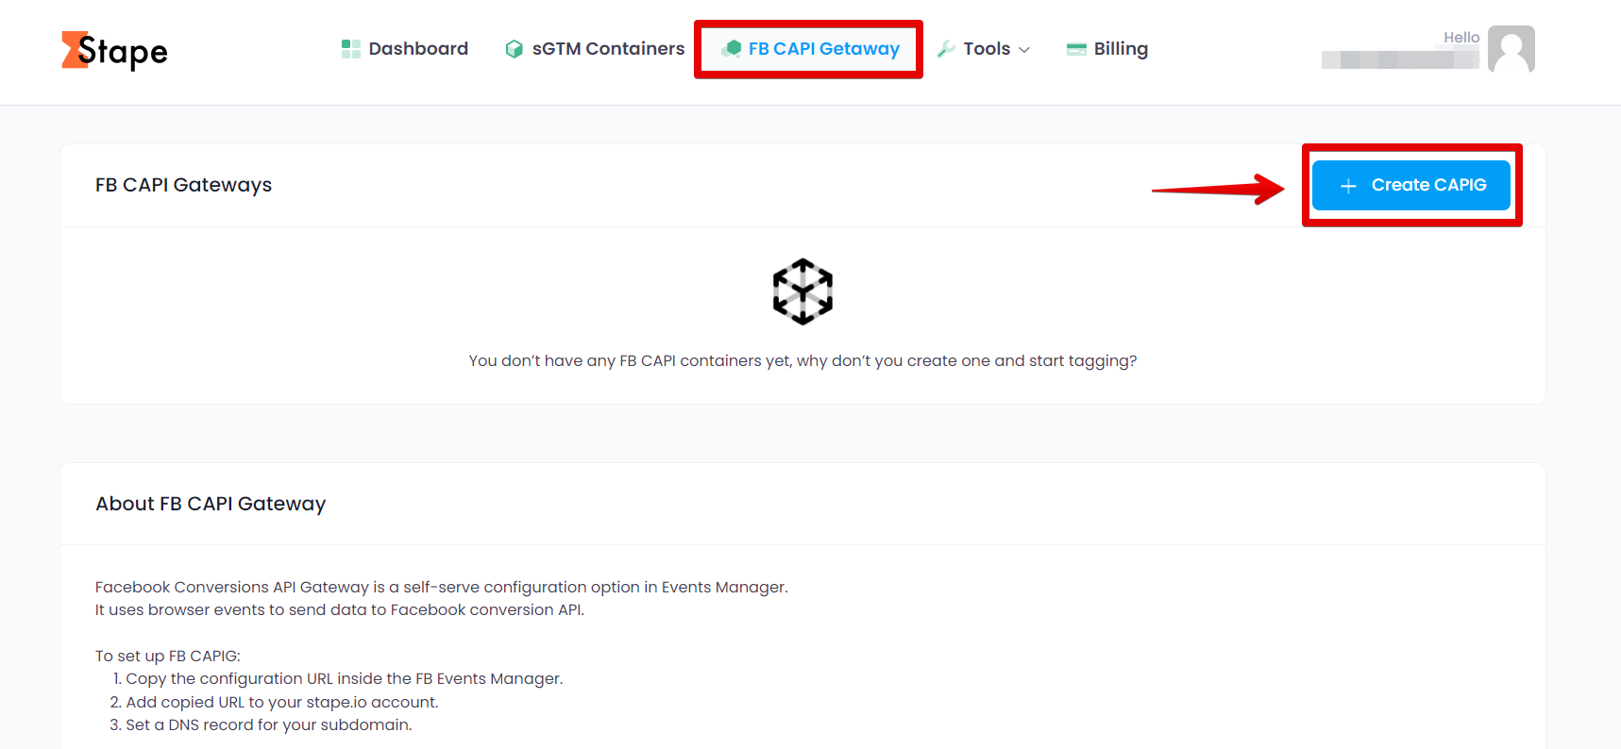This screenshot has height=749, width=1621.
Task: Click step "Set a DNS record for your subdomain"
Action: pos(269,724)
